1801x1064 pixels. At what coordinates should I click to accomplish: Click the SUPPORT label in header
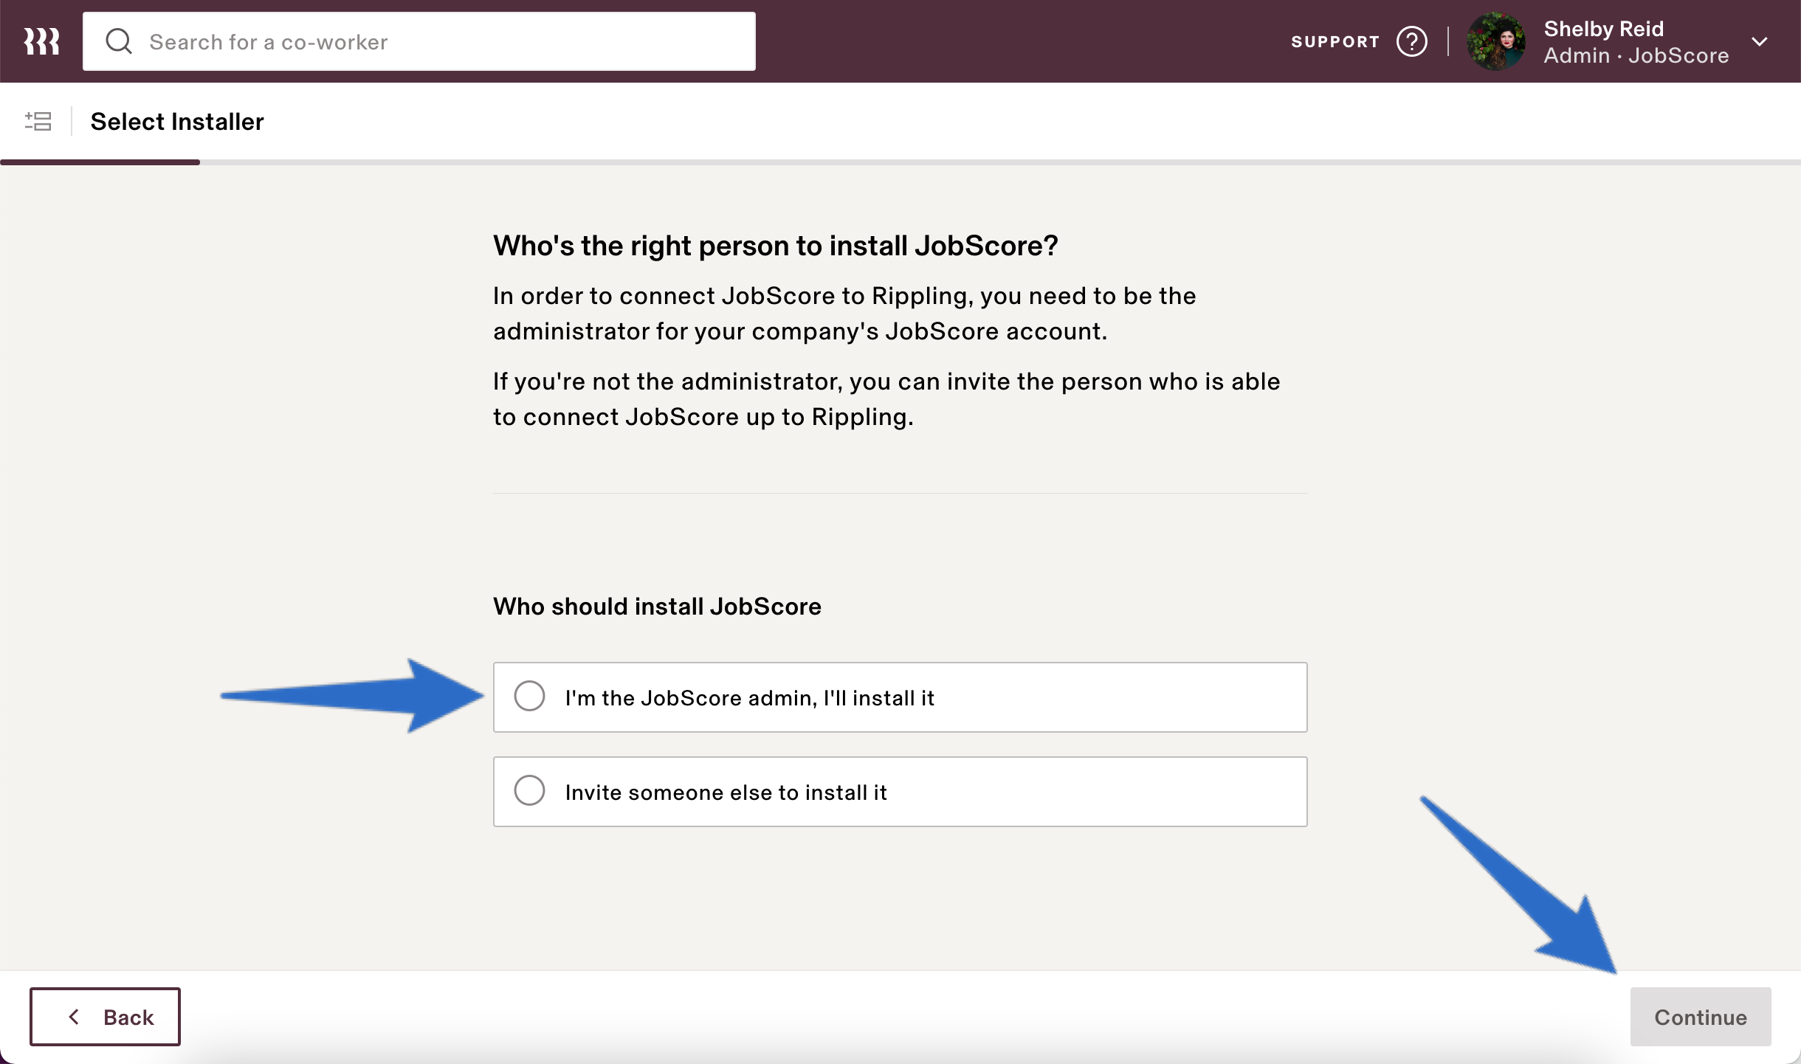click(1335, 42)
